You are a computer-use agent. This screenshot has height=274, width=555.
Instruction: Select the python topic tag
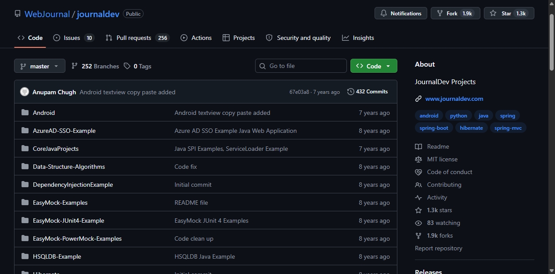point(458,116)
